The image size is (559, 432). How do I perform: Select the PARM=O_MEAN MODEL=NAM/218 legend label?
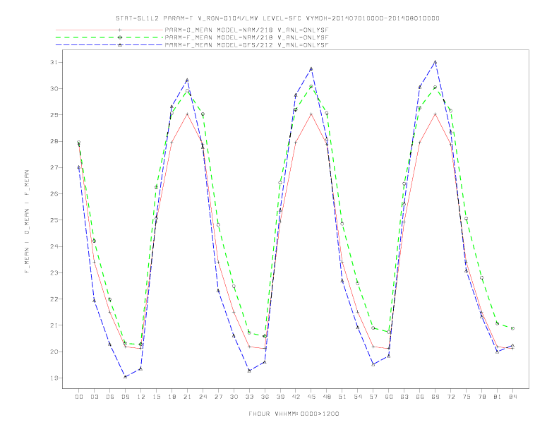[x=246, y=30]
